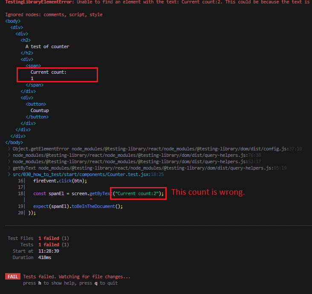Screen dimensions: 312x294
Task: Click '1 failed' in the Test Files row
Action: [x=49, y=238]
